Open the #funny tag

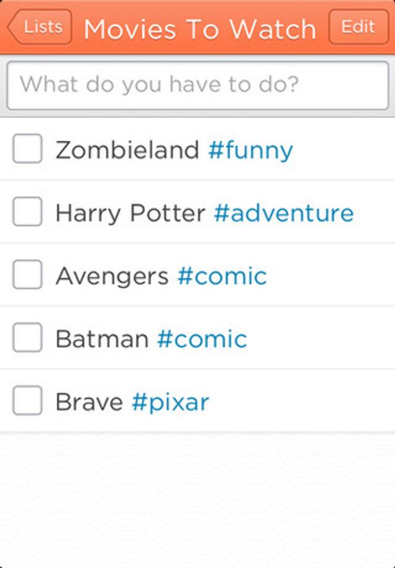251,150
